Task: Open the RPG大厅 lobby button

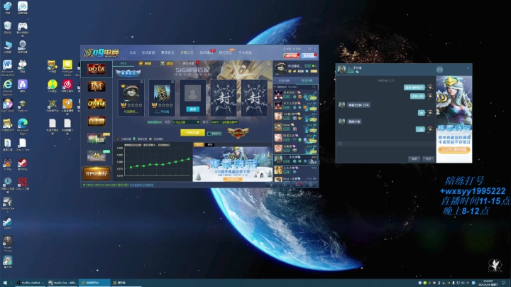Action: pyautogui.click(x=96, y=173)
